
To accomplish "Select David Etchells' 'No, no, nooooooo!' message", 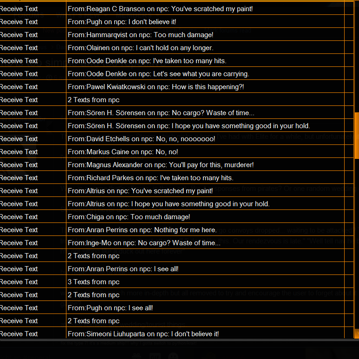I will (142, 139).
